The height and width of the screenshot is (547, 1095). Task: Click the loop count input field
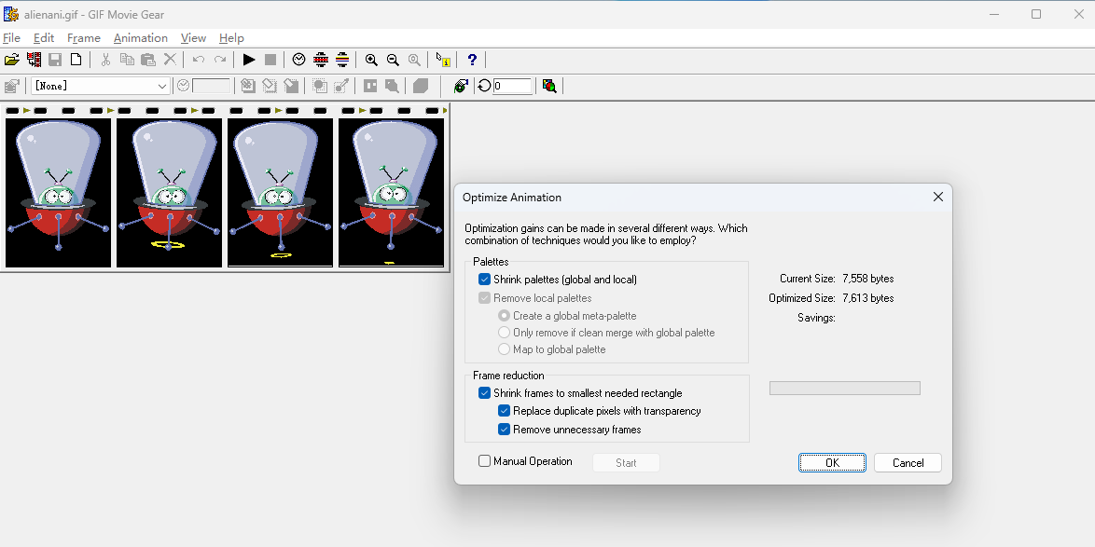(513, 86)
